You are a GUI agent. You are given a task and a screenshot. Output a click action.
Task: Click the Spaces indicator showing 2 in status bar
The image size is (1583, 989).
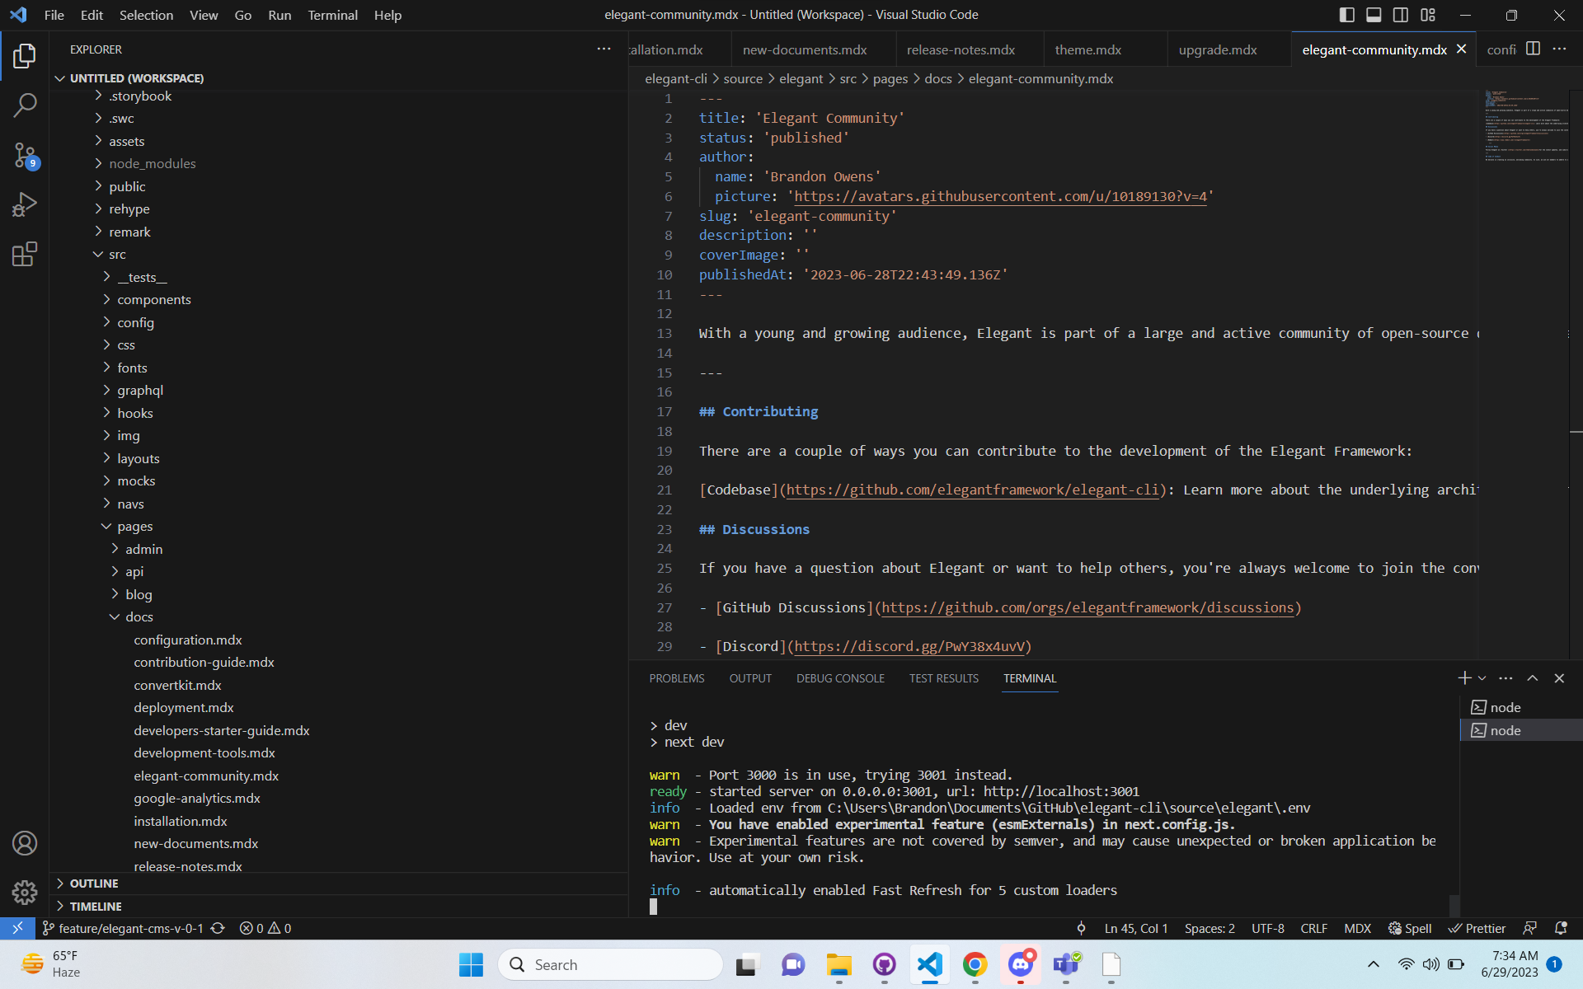tap(1210, 927)
